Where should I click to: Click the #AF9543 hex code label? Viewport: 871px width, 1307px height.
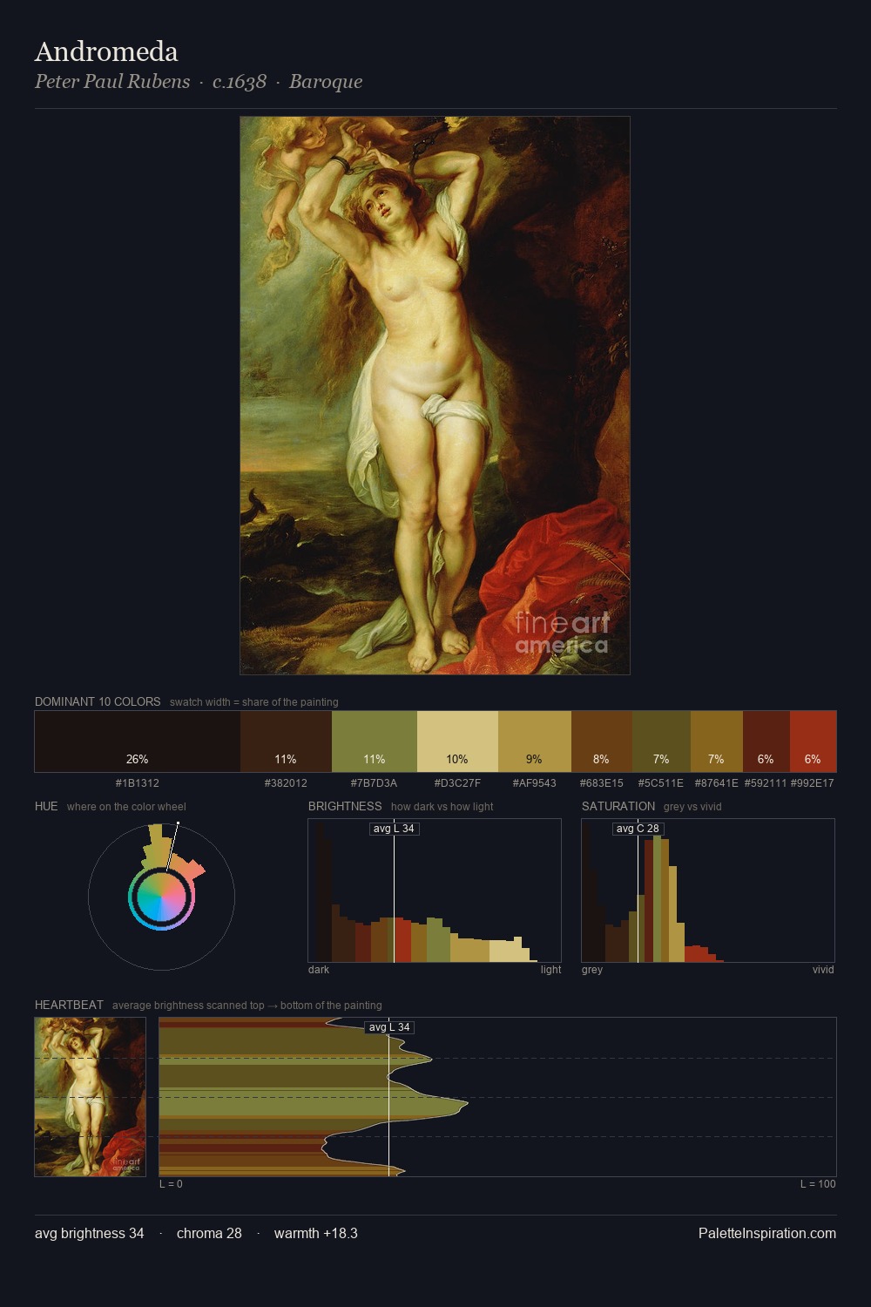535,783
